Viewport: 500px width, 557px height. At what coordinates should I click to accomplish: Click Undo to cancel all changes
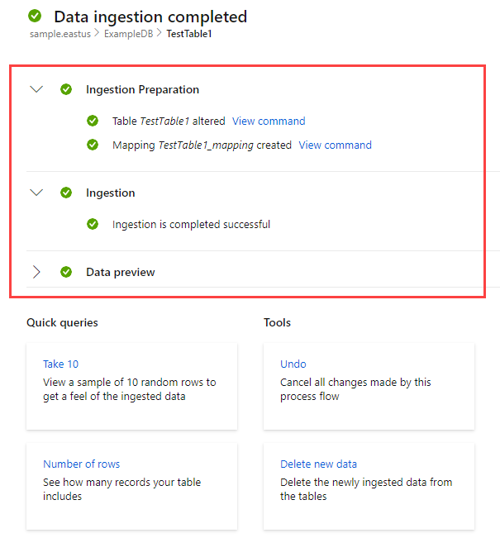click(293, 364)
